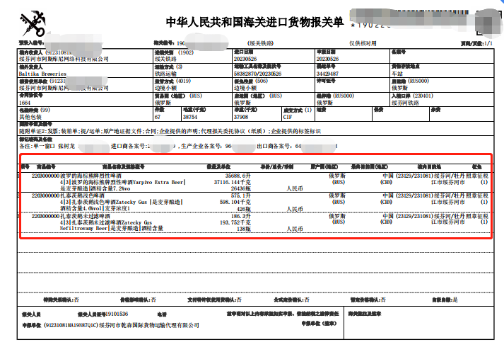Select the text (绥关铁路) under the title

pos(260,43)
